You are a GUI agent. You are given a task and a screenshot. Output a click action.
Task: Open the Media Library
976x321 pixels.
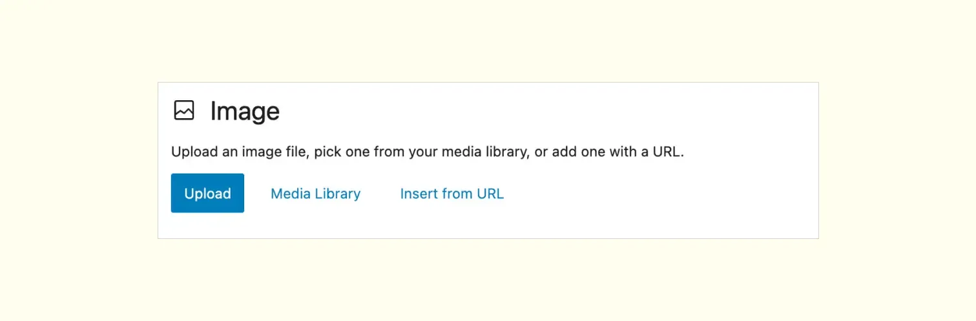click(315, 194)
